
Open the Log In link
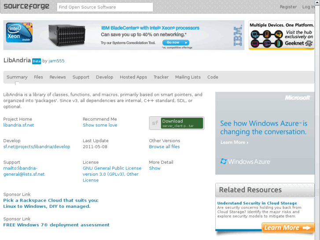click(309, 7)
